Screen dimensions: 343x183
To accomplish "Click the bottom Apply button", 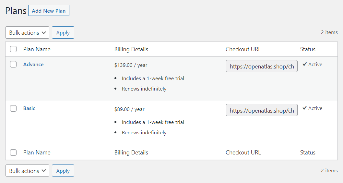I will [63, 171].
